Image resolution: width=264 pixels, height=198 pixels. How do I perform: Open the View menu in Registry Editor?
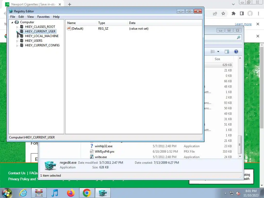pyautogui.click(x=30, y=17)
